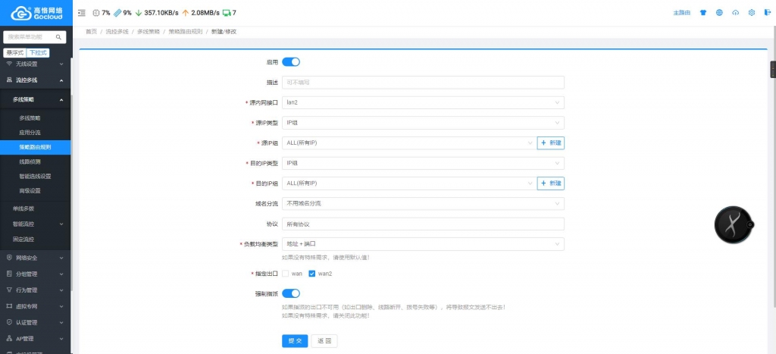Toggle the 启用 enable switch
Image resolution: width=776 pixels, height=354 pixels.
(291, 62)
